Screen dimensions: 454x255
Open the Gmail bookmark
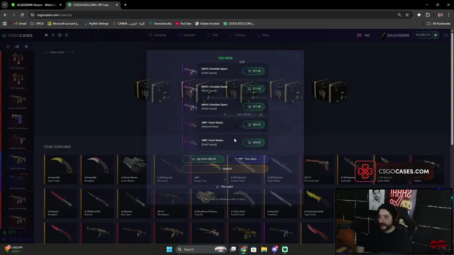click(20, 23)
